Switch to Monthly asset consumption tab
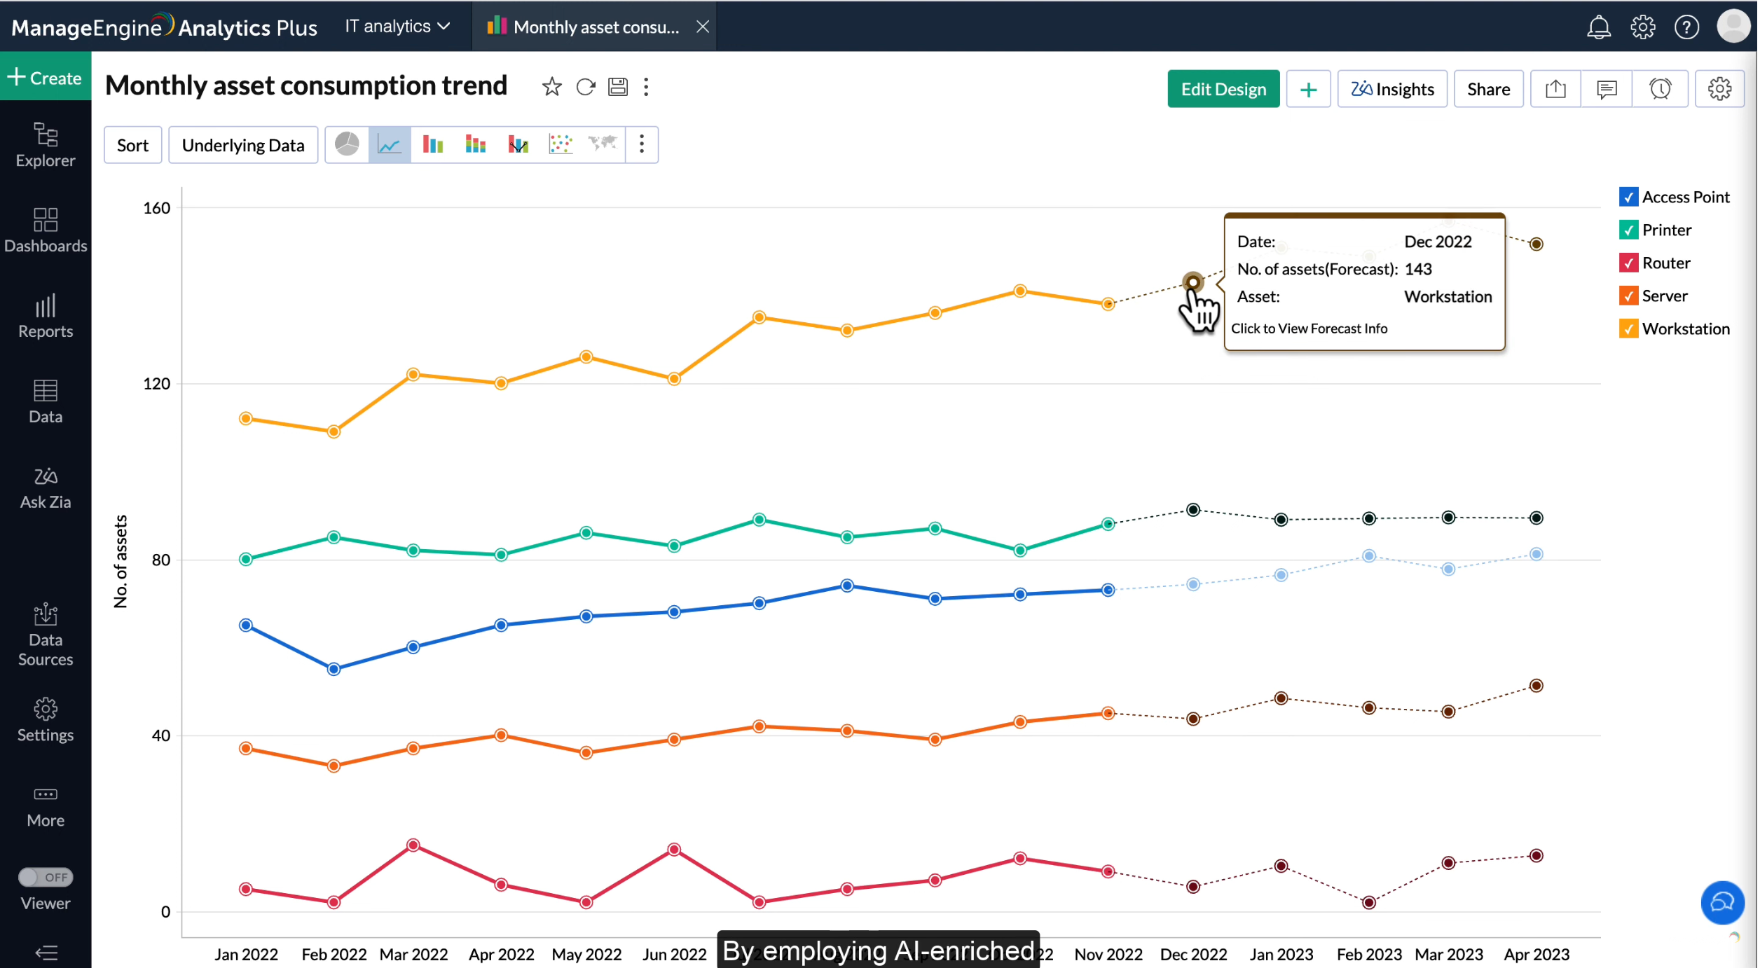Screen dimensions: 1760x968 [x=595, y=27]
